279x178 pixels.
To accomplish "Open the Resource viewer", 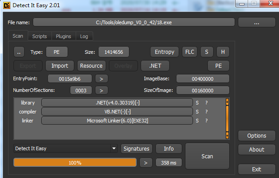I will click(x=91, y=66).
